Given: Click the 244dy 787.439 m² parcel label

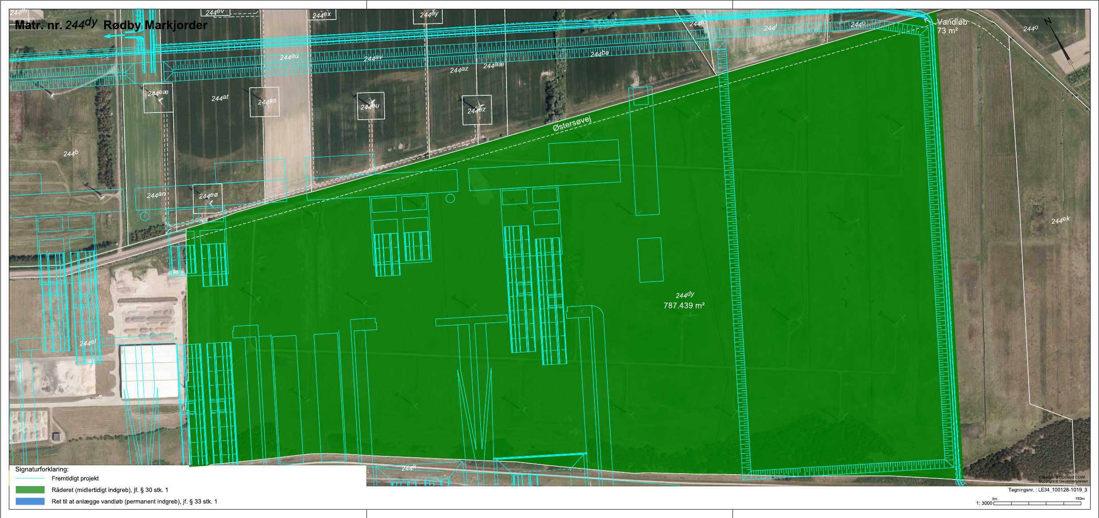Looking at the screenshot, I should (684, 300).
